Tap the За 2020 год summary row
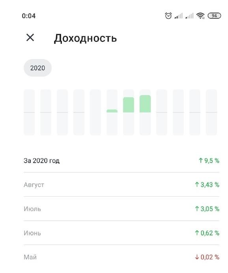The image size is (228, 273). click(121, 161)
